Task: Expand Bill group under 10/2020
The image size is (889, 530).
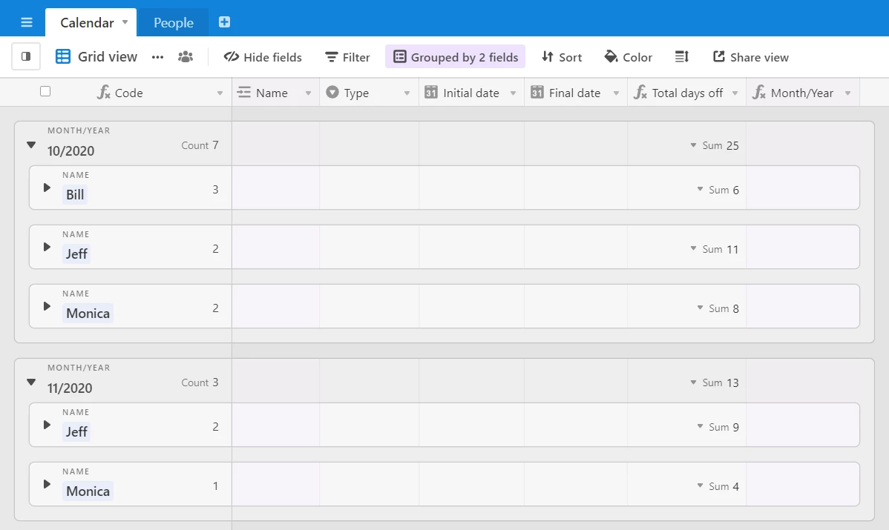Action: click(47, 188)
